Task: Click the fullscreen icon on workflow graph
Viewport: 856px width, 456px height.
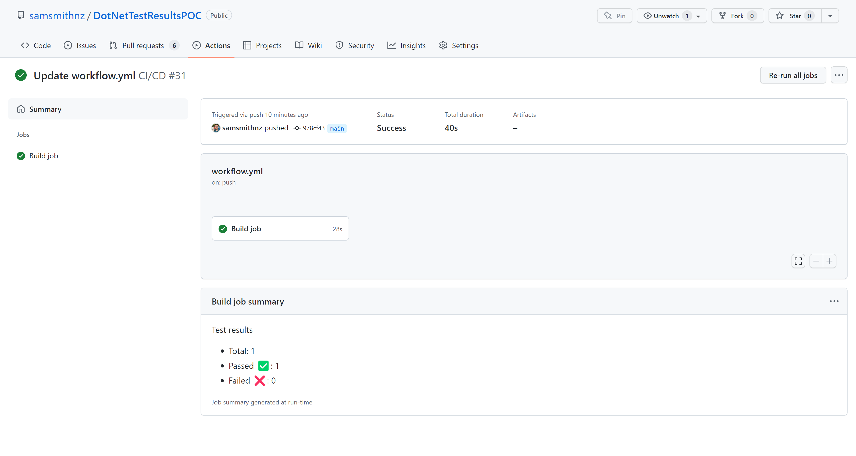Action: coord(798,261)
